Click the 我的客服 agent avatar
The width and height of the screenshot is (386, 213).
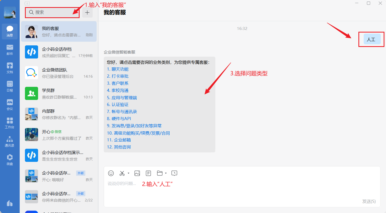click(x=32, y=31)
